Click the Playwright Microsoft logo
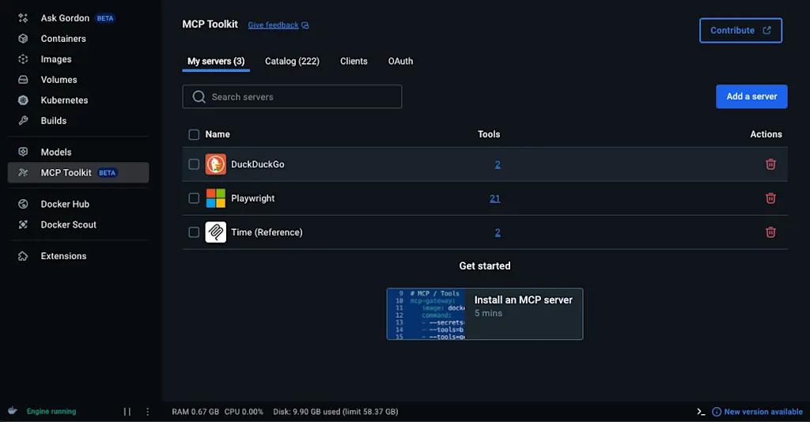The image size is (810, 422). 215,198
